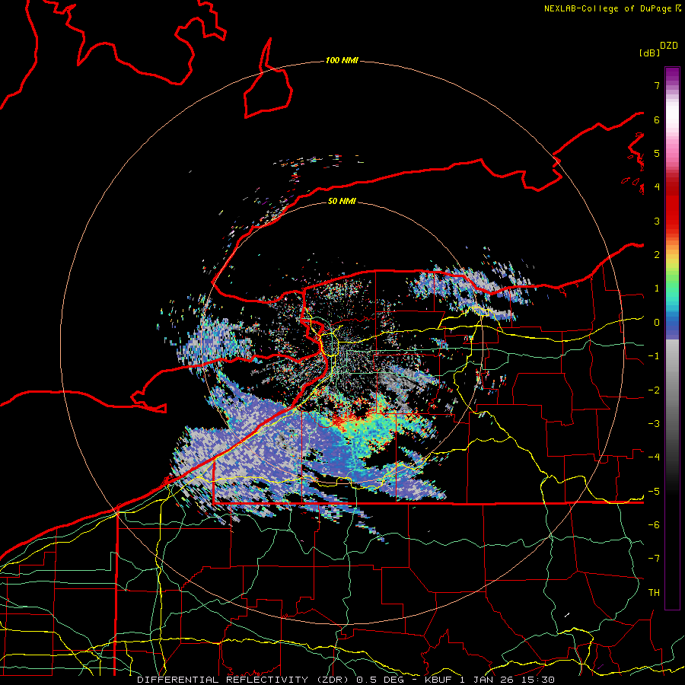
Task: Click the [dB] unit label
Action: (x=650, y=53)
